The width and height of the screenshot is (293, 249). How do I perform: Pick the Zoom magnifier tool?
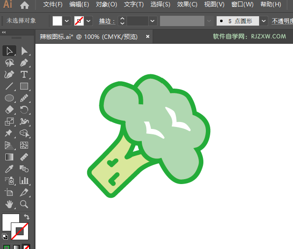(x=24, y=204)
